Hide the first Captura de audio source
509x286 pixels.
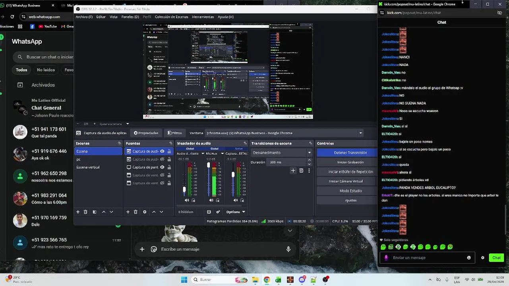click(x=162, y=151)
